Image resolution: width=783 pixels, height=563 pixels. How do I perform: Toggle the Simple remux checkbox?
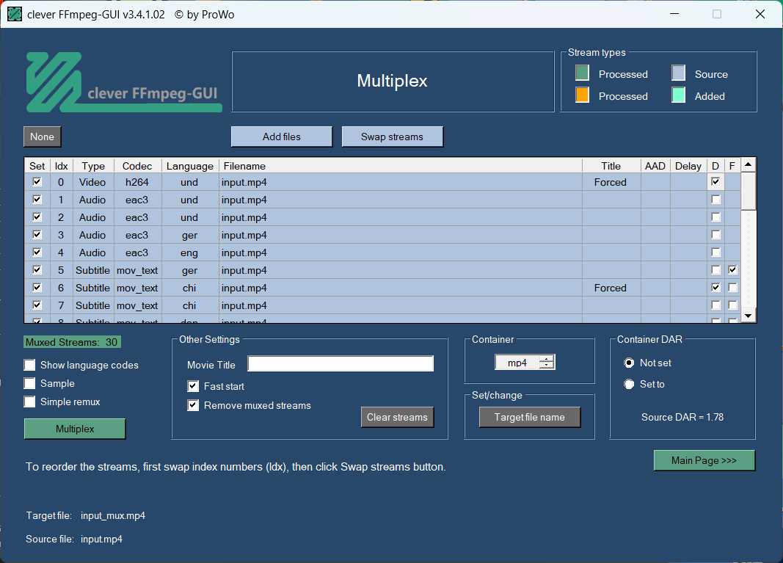click(x=30, y=402)
